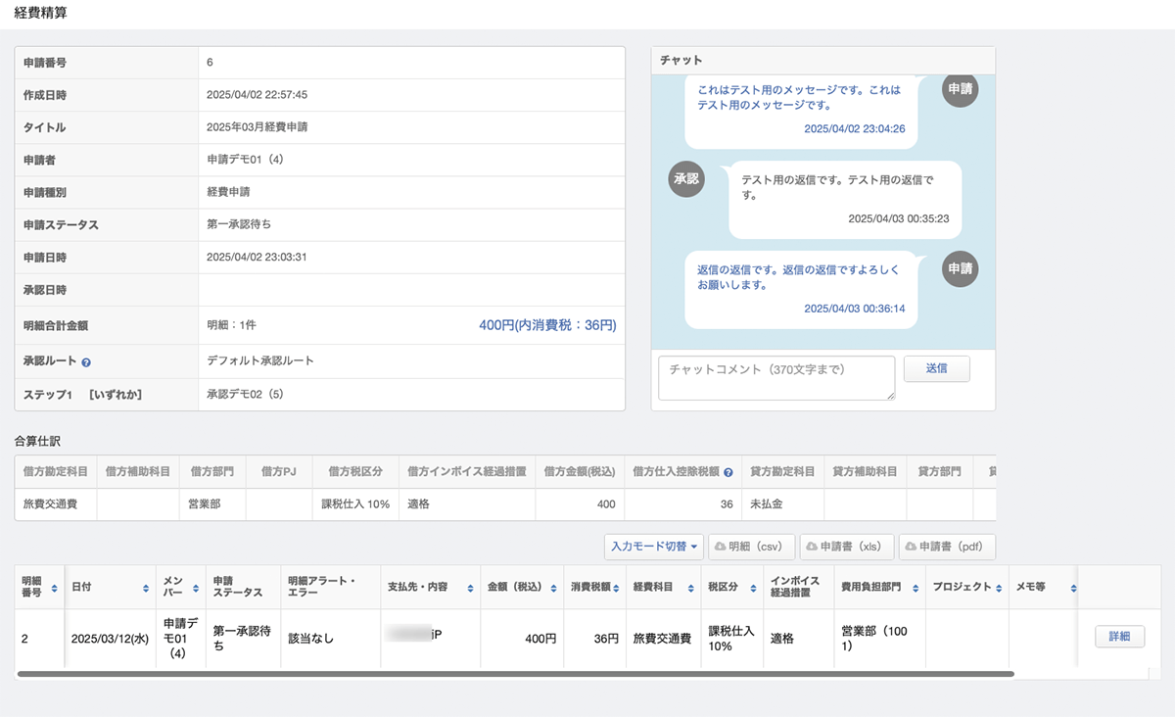Click the 借方勘定科目 column header
This screenshot has height=717, width=1175.
[x=56, y=472]
